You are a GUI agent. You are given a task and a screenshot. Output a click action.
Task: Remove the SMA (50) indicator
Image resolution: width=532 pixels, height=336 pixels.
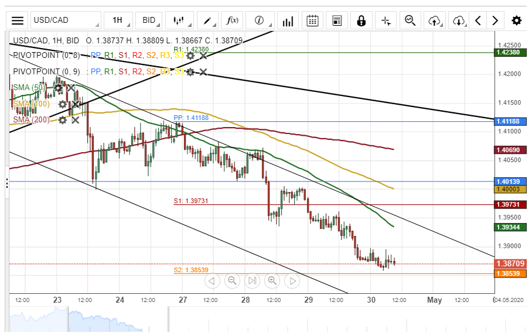[x=70, y=88]
